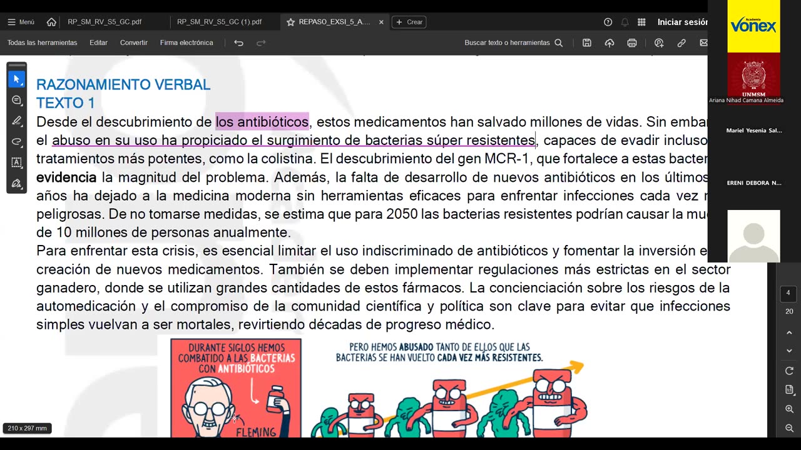
Task: Open the page display options icon
Action: tap(789, 389)
